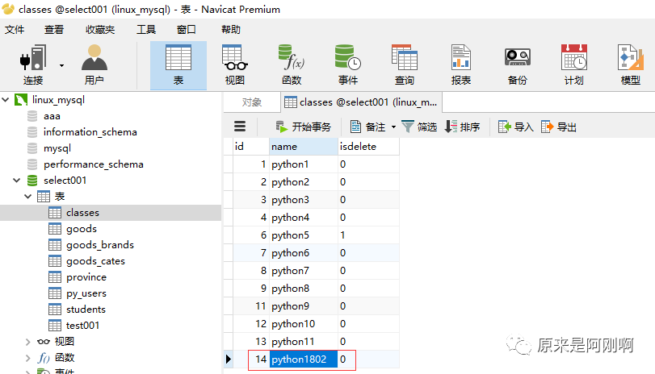Click the current row marker arrow
This screenshot has height=374, width=655.
[x=228, y=359]
